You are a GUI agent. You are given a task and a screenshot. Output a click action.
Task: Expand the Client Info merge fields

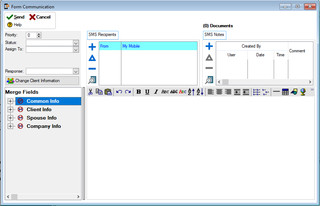click(x=10, y=110)
